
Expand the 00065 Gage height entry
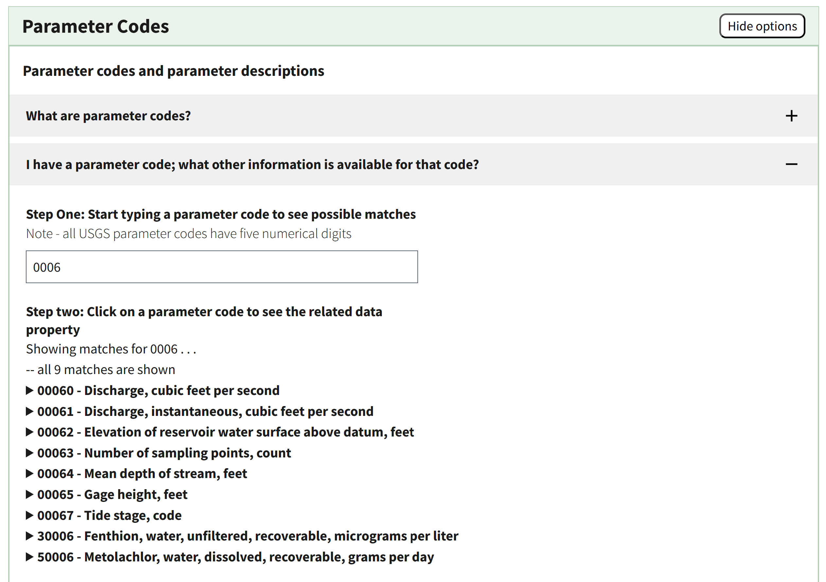coord(30,494)
